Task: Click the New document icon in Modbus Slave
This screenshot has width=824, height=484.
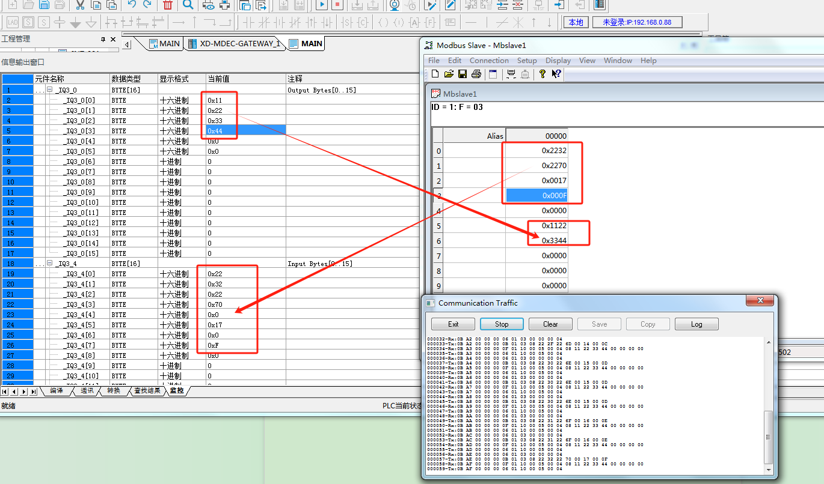Action: (x=435, y=74)
